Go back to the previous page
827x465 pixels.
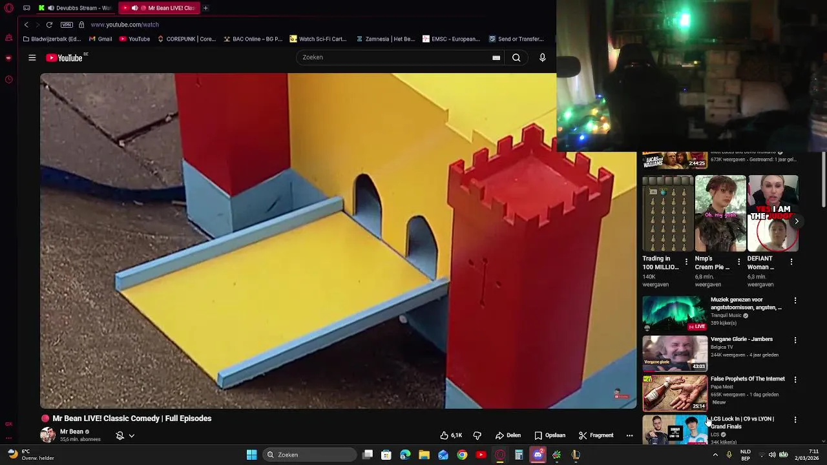click(26, 25)
